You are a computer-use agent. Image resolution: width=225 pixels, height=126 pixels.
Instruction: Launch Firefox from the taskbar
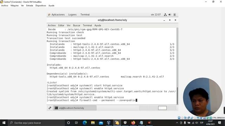pos(133,123)
